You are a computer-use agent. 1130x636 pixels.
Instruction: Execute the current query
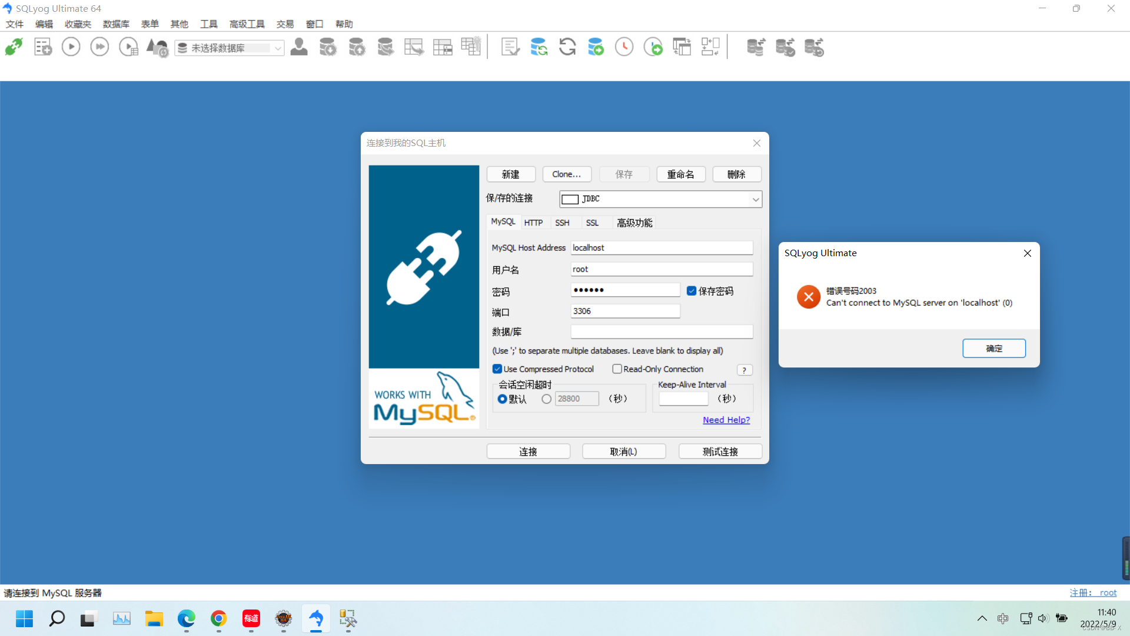tap(70, 47)
